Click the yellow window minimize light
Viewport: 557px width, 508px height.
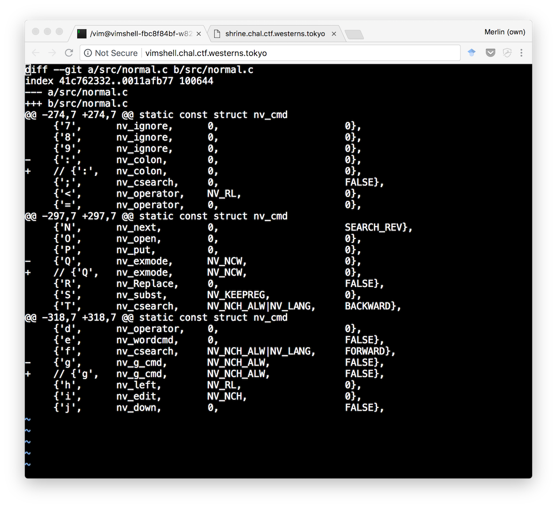click(x=47, y=31)
